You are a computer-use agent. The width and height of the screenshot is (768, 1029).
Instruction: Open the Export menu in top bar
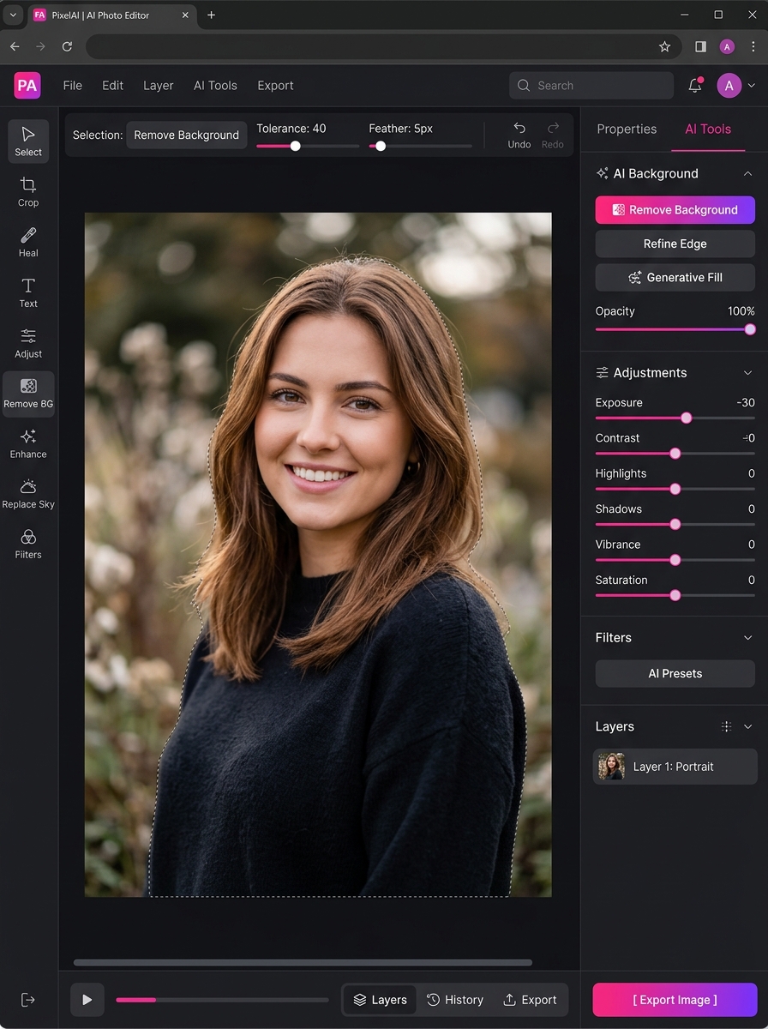[275, 85]
